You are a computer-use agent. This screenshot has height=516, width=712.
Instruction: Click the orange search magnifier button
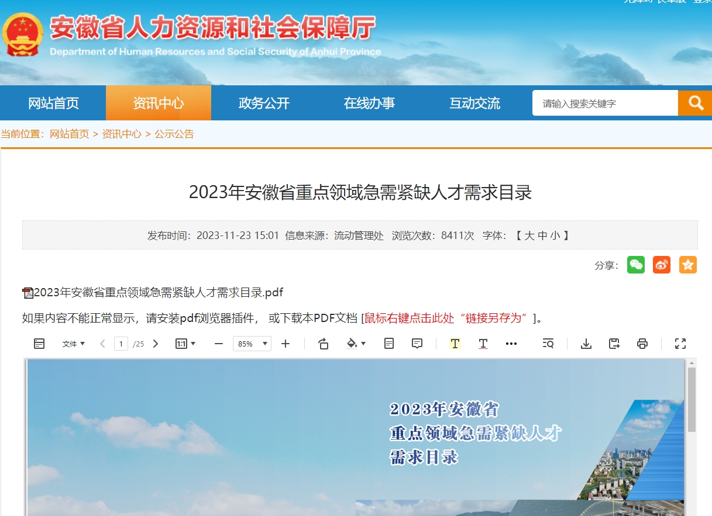695,103
